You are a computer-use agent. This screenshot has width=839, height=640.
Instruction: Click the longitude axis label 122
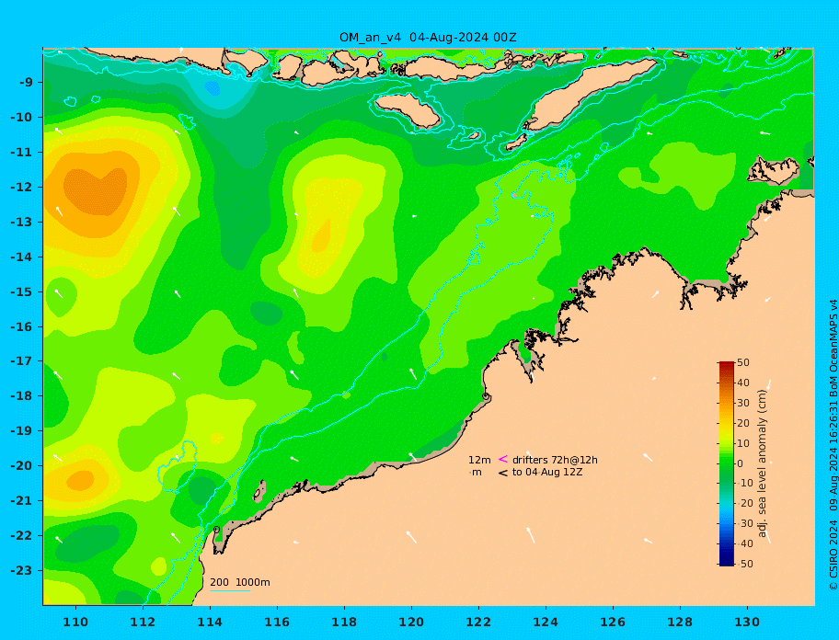coord(478,622)
